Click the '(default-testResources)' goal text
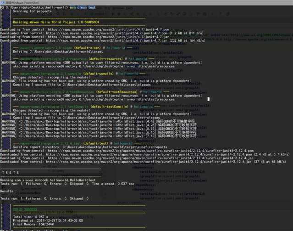This screenshot has width=293, height=231. click(117, 92)
